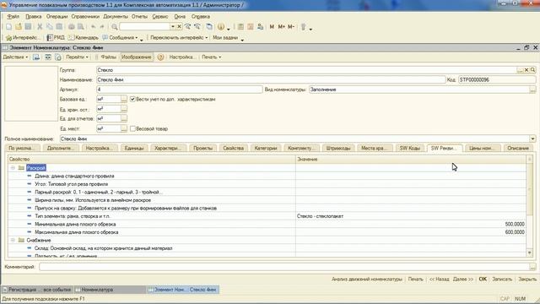Collapse the Снабжение tree group
The image size is (540, 304).
13,240
